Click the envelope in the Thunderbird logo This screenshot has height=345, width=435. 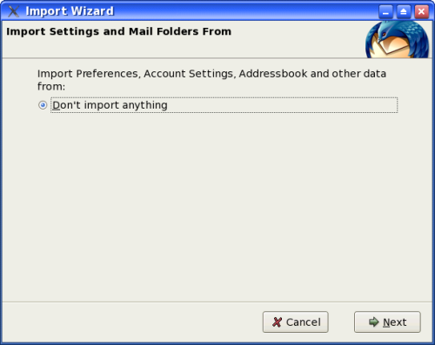[390, 46]
